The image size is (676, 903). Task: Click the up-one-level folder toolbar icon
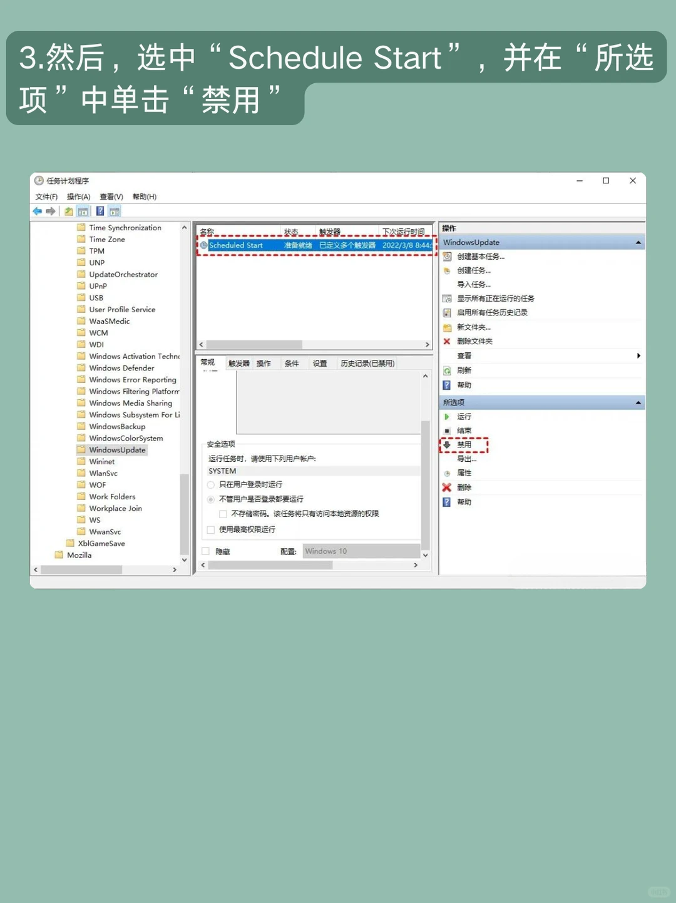[69, 212]
